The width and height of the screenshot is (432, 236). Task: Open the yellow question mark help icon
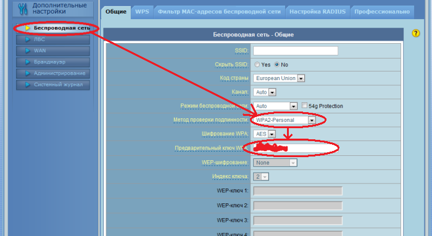point(415,33)
